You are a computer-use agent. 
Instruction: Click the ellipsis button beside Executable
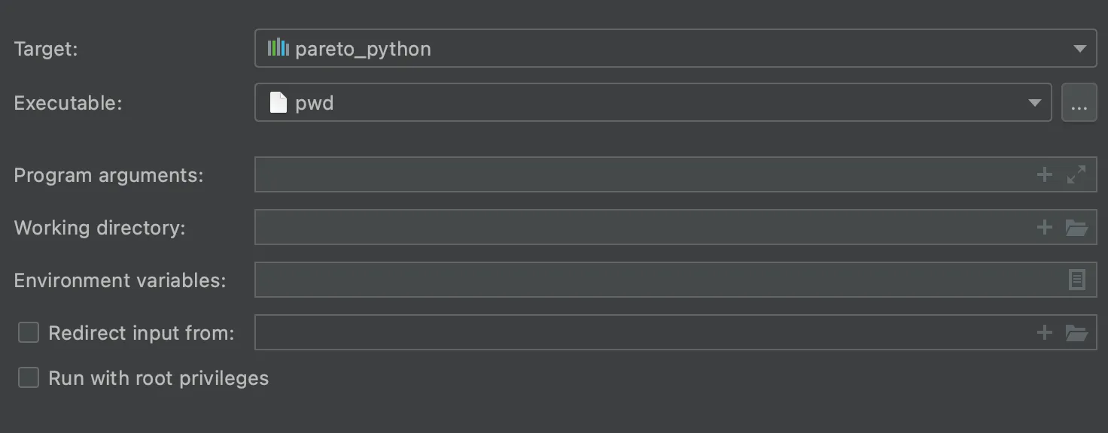pos(1079,103)
